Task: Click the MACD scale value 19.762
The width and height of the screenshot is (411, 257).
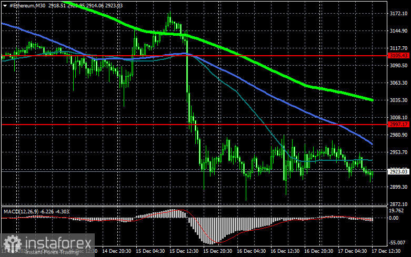Action: [396, 211]
